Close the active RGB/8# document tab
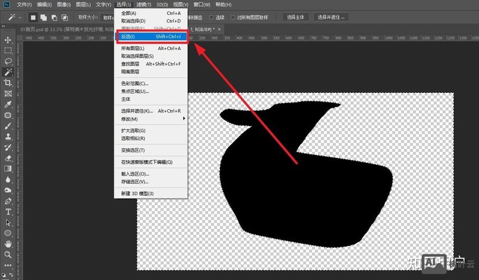The height and width of the screenshot is (280, 479). pos(219,29)
